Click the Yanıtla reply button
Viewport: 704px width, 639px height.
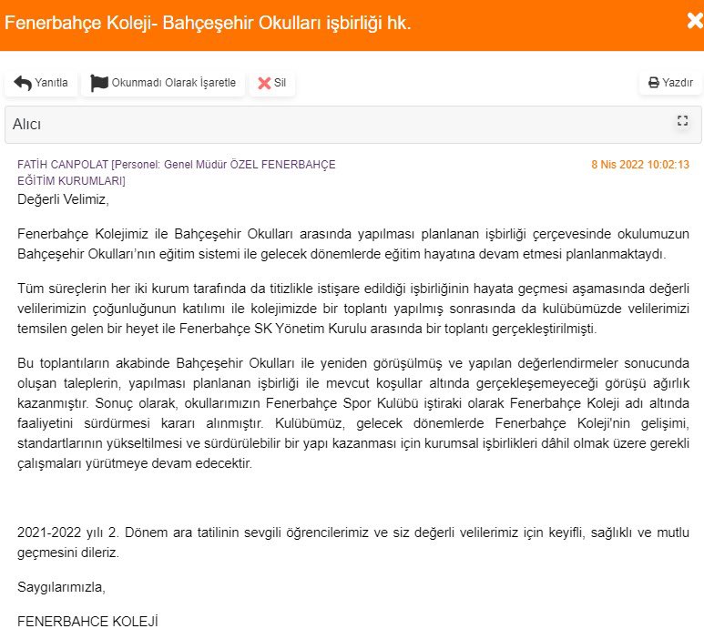point(41,83)
